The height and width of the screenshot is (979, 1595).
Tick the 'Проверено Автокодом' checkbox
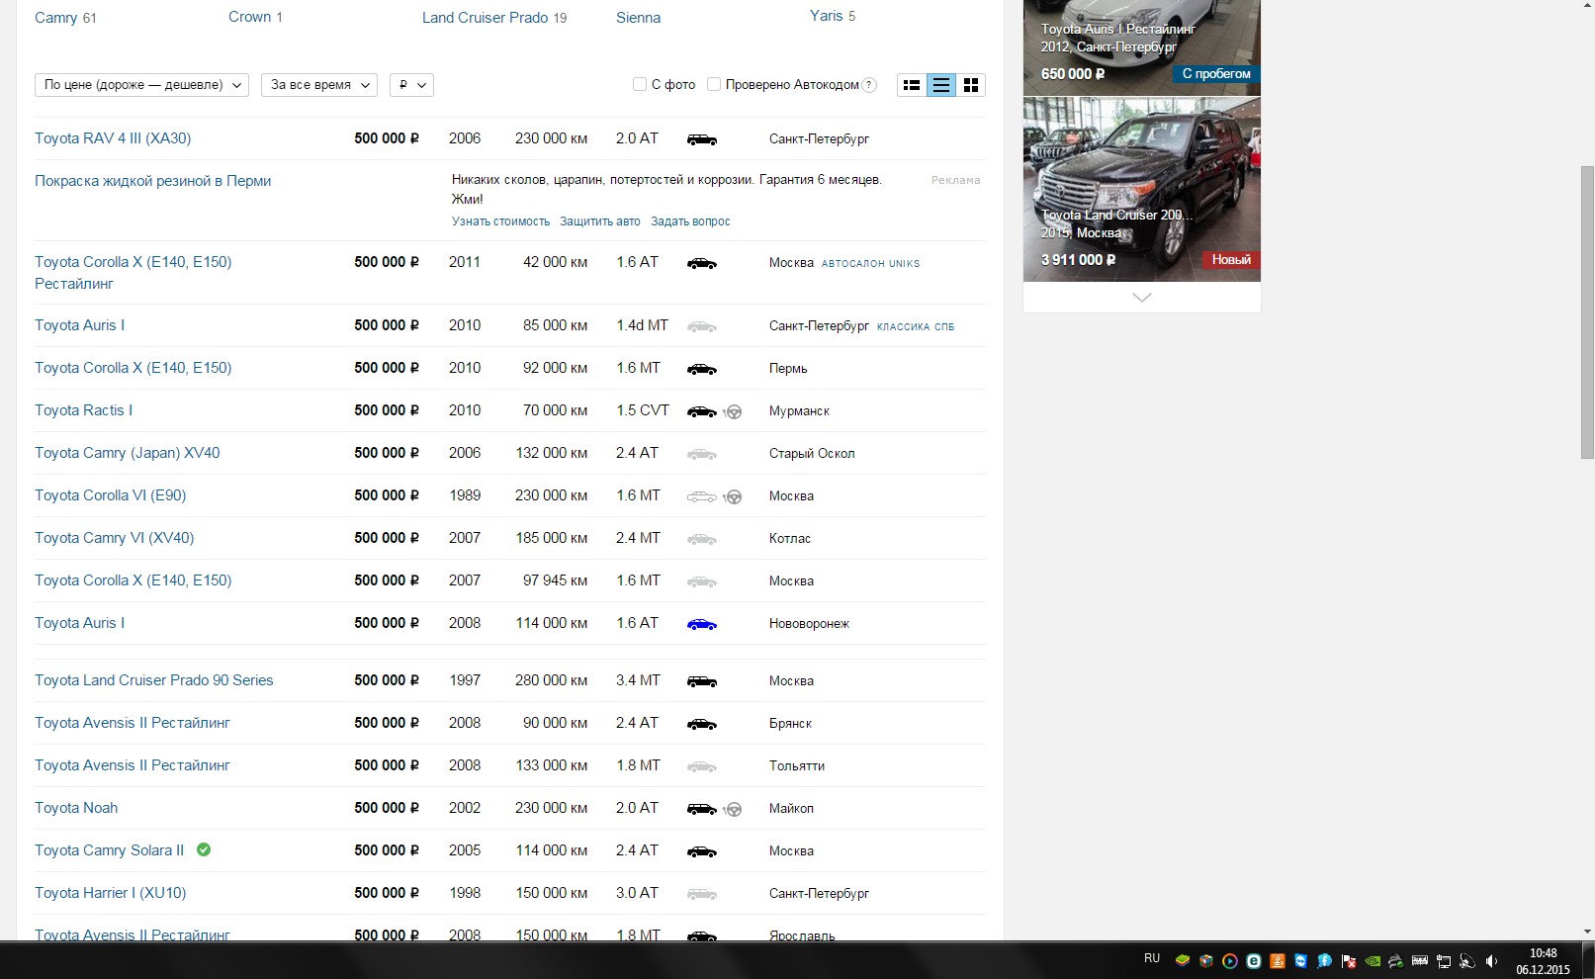pos(714,85)
